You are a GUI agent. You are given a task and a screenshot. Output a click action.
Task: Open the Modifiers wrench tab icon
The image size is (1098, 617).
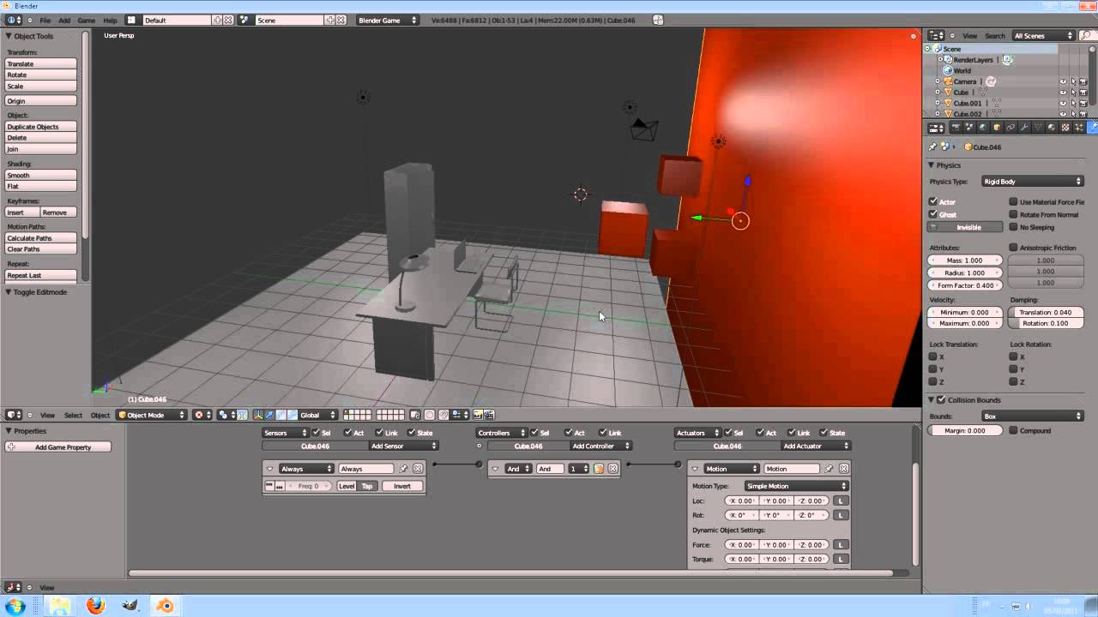1024,127
